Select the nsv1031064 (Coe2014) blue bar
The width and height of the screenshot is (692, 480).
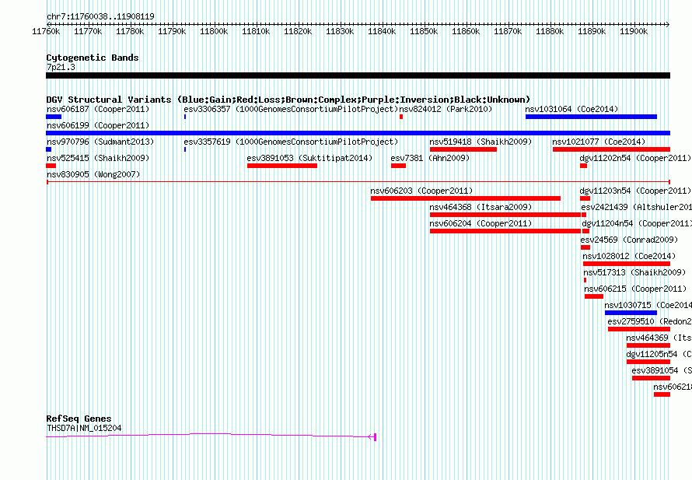coord(591,117)
